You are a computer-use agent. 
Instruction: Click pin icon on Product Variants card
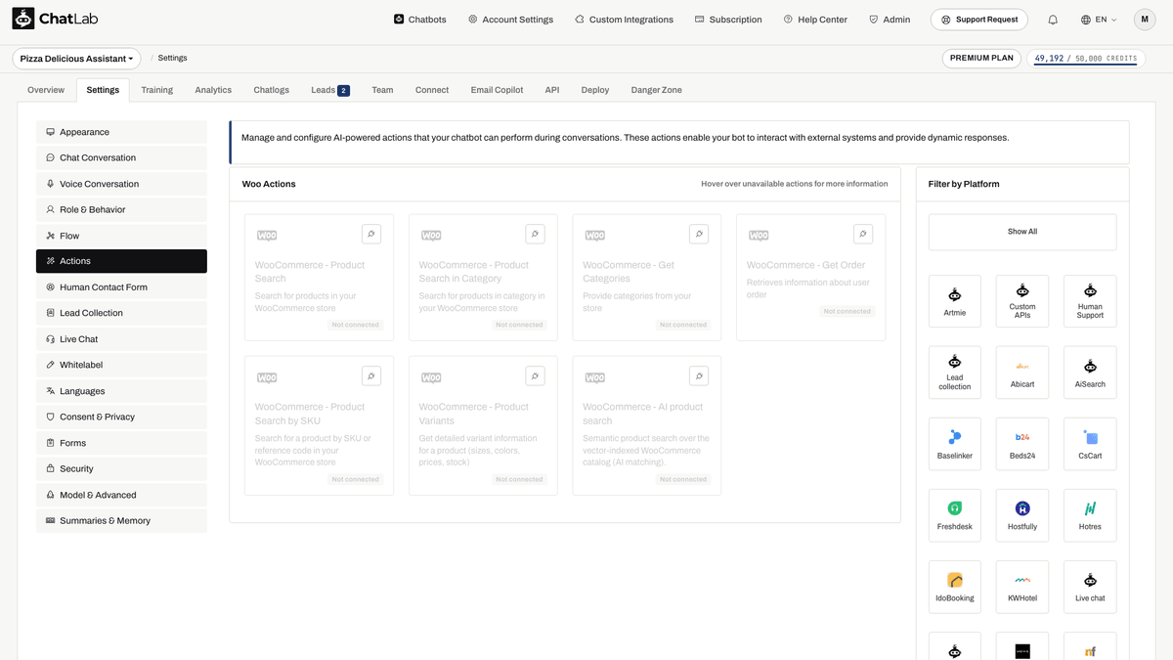click(x=535, y=375)
